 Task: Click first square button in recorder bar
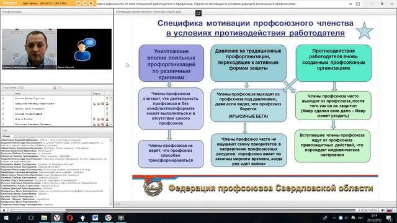[79, 3]
